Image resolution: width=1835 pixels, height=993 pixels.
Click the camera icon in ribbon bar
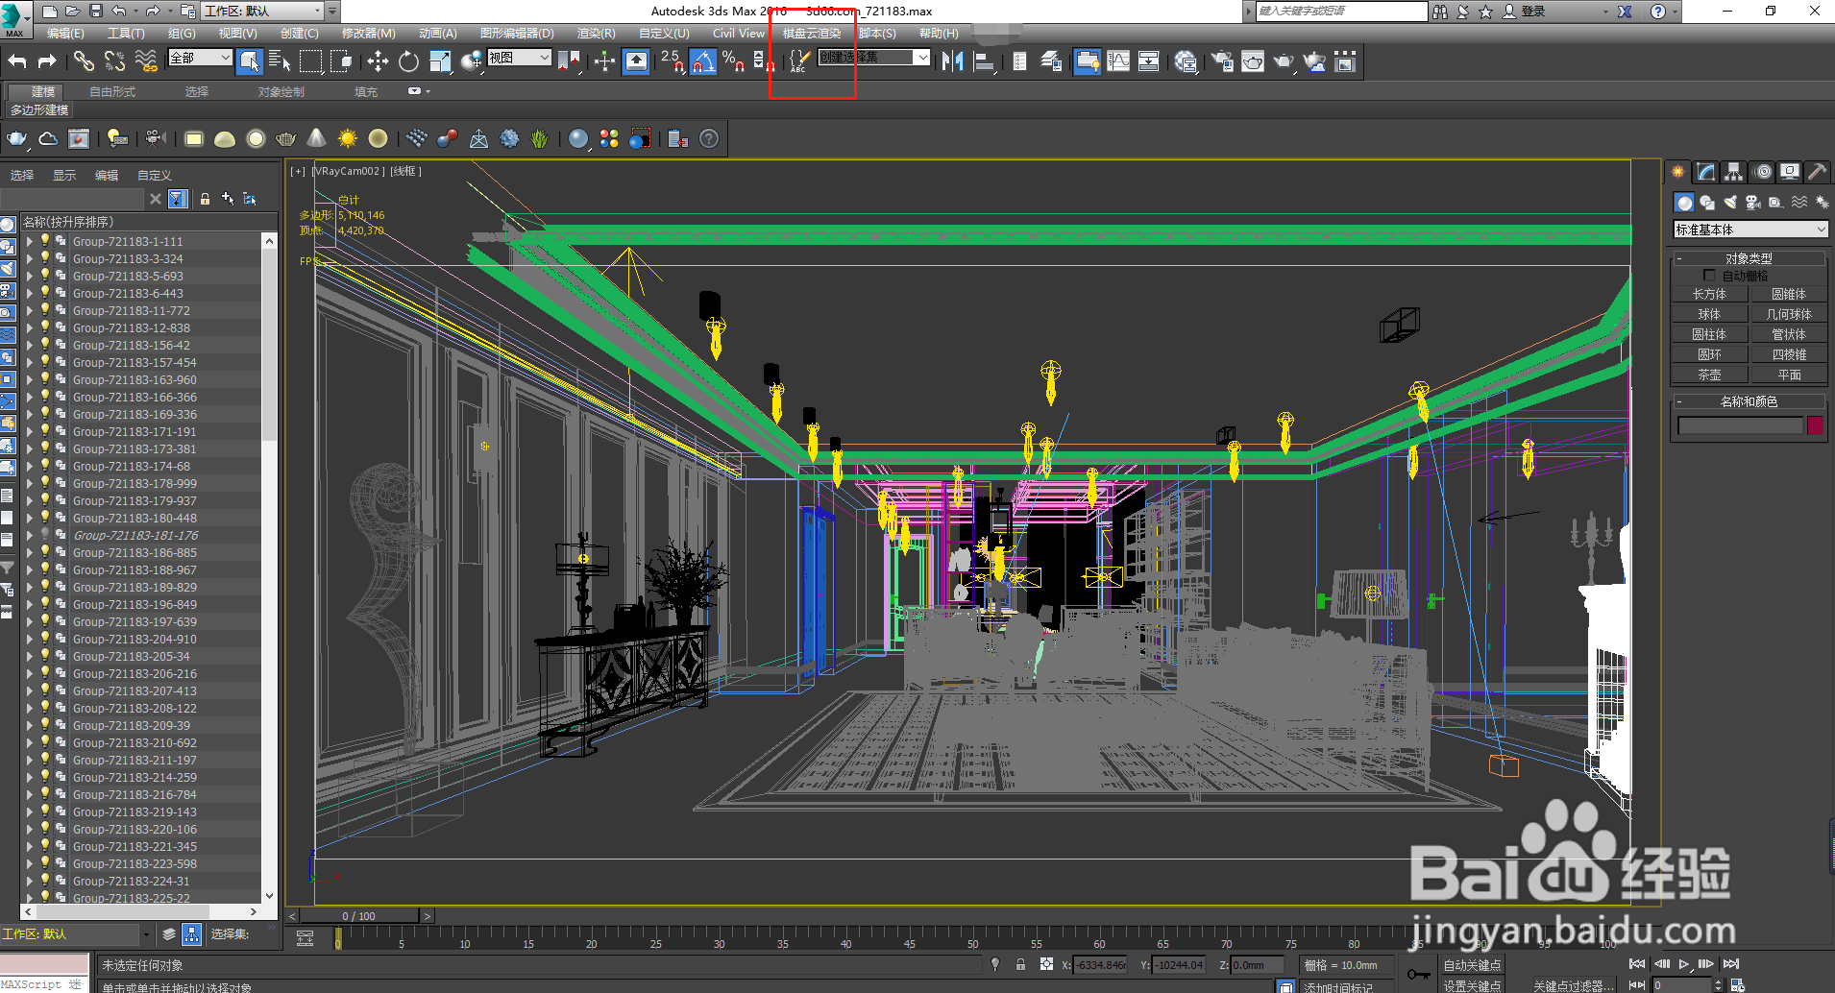(x=155, y=139)
